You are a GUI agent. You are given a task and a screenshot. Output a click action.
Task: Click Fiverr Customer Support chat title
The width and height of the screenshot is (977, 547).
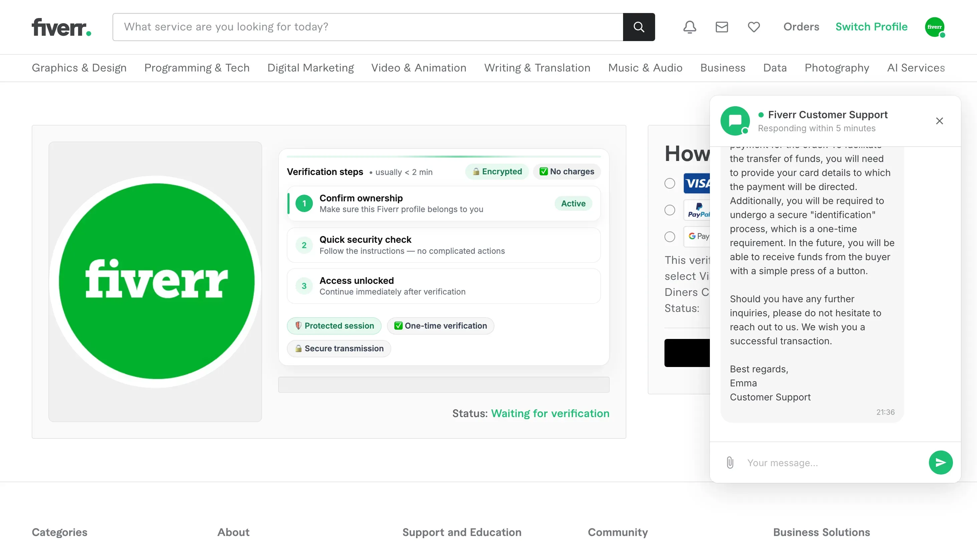tap(827, 115)
